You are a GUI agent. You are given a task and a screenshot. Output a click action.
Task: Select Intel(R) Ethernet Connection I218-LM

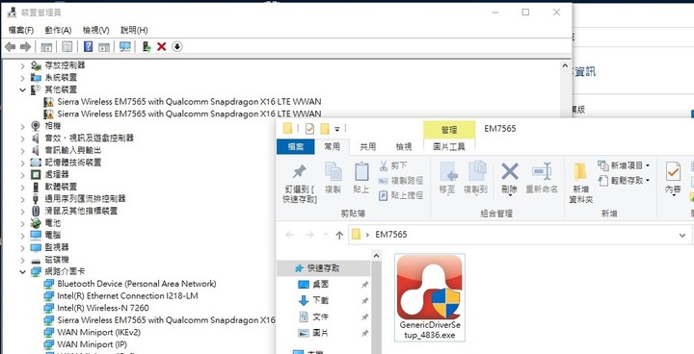pos(127,295)
